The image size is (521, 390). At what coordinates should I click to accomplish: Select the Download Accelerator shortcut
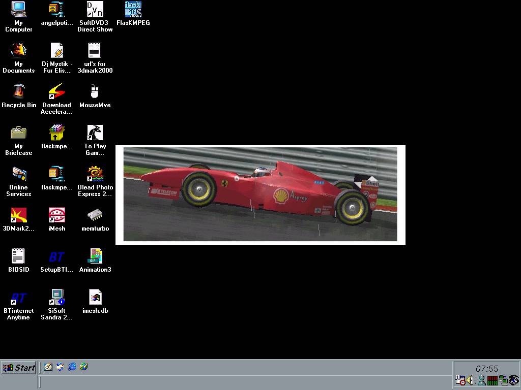[56, 91]
